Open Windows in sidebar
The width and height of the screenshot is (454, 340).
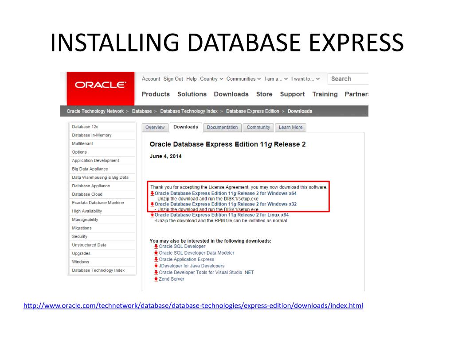(x=102, y=262)
